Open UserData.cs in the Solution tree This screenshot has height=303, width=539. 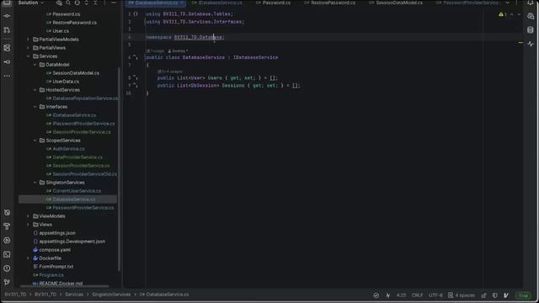pos(66,82)
